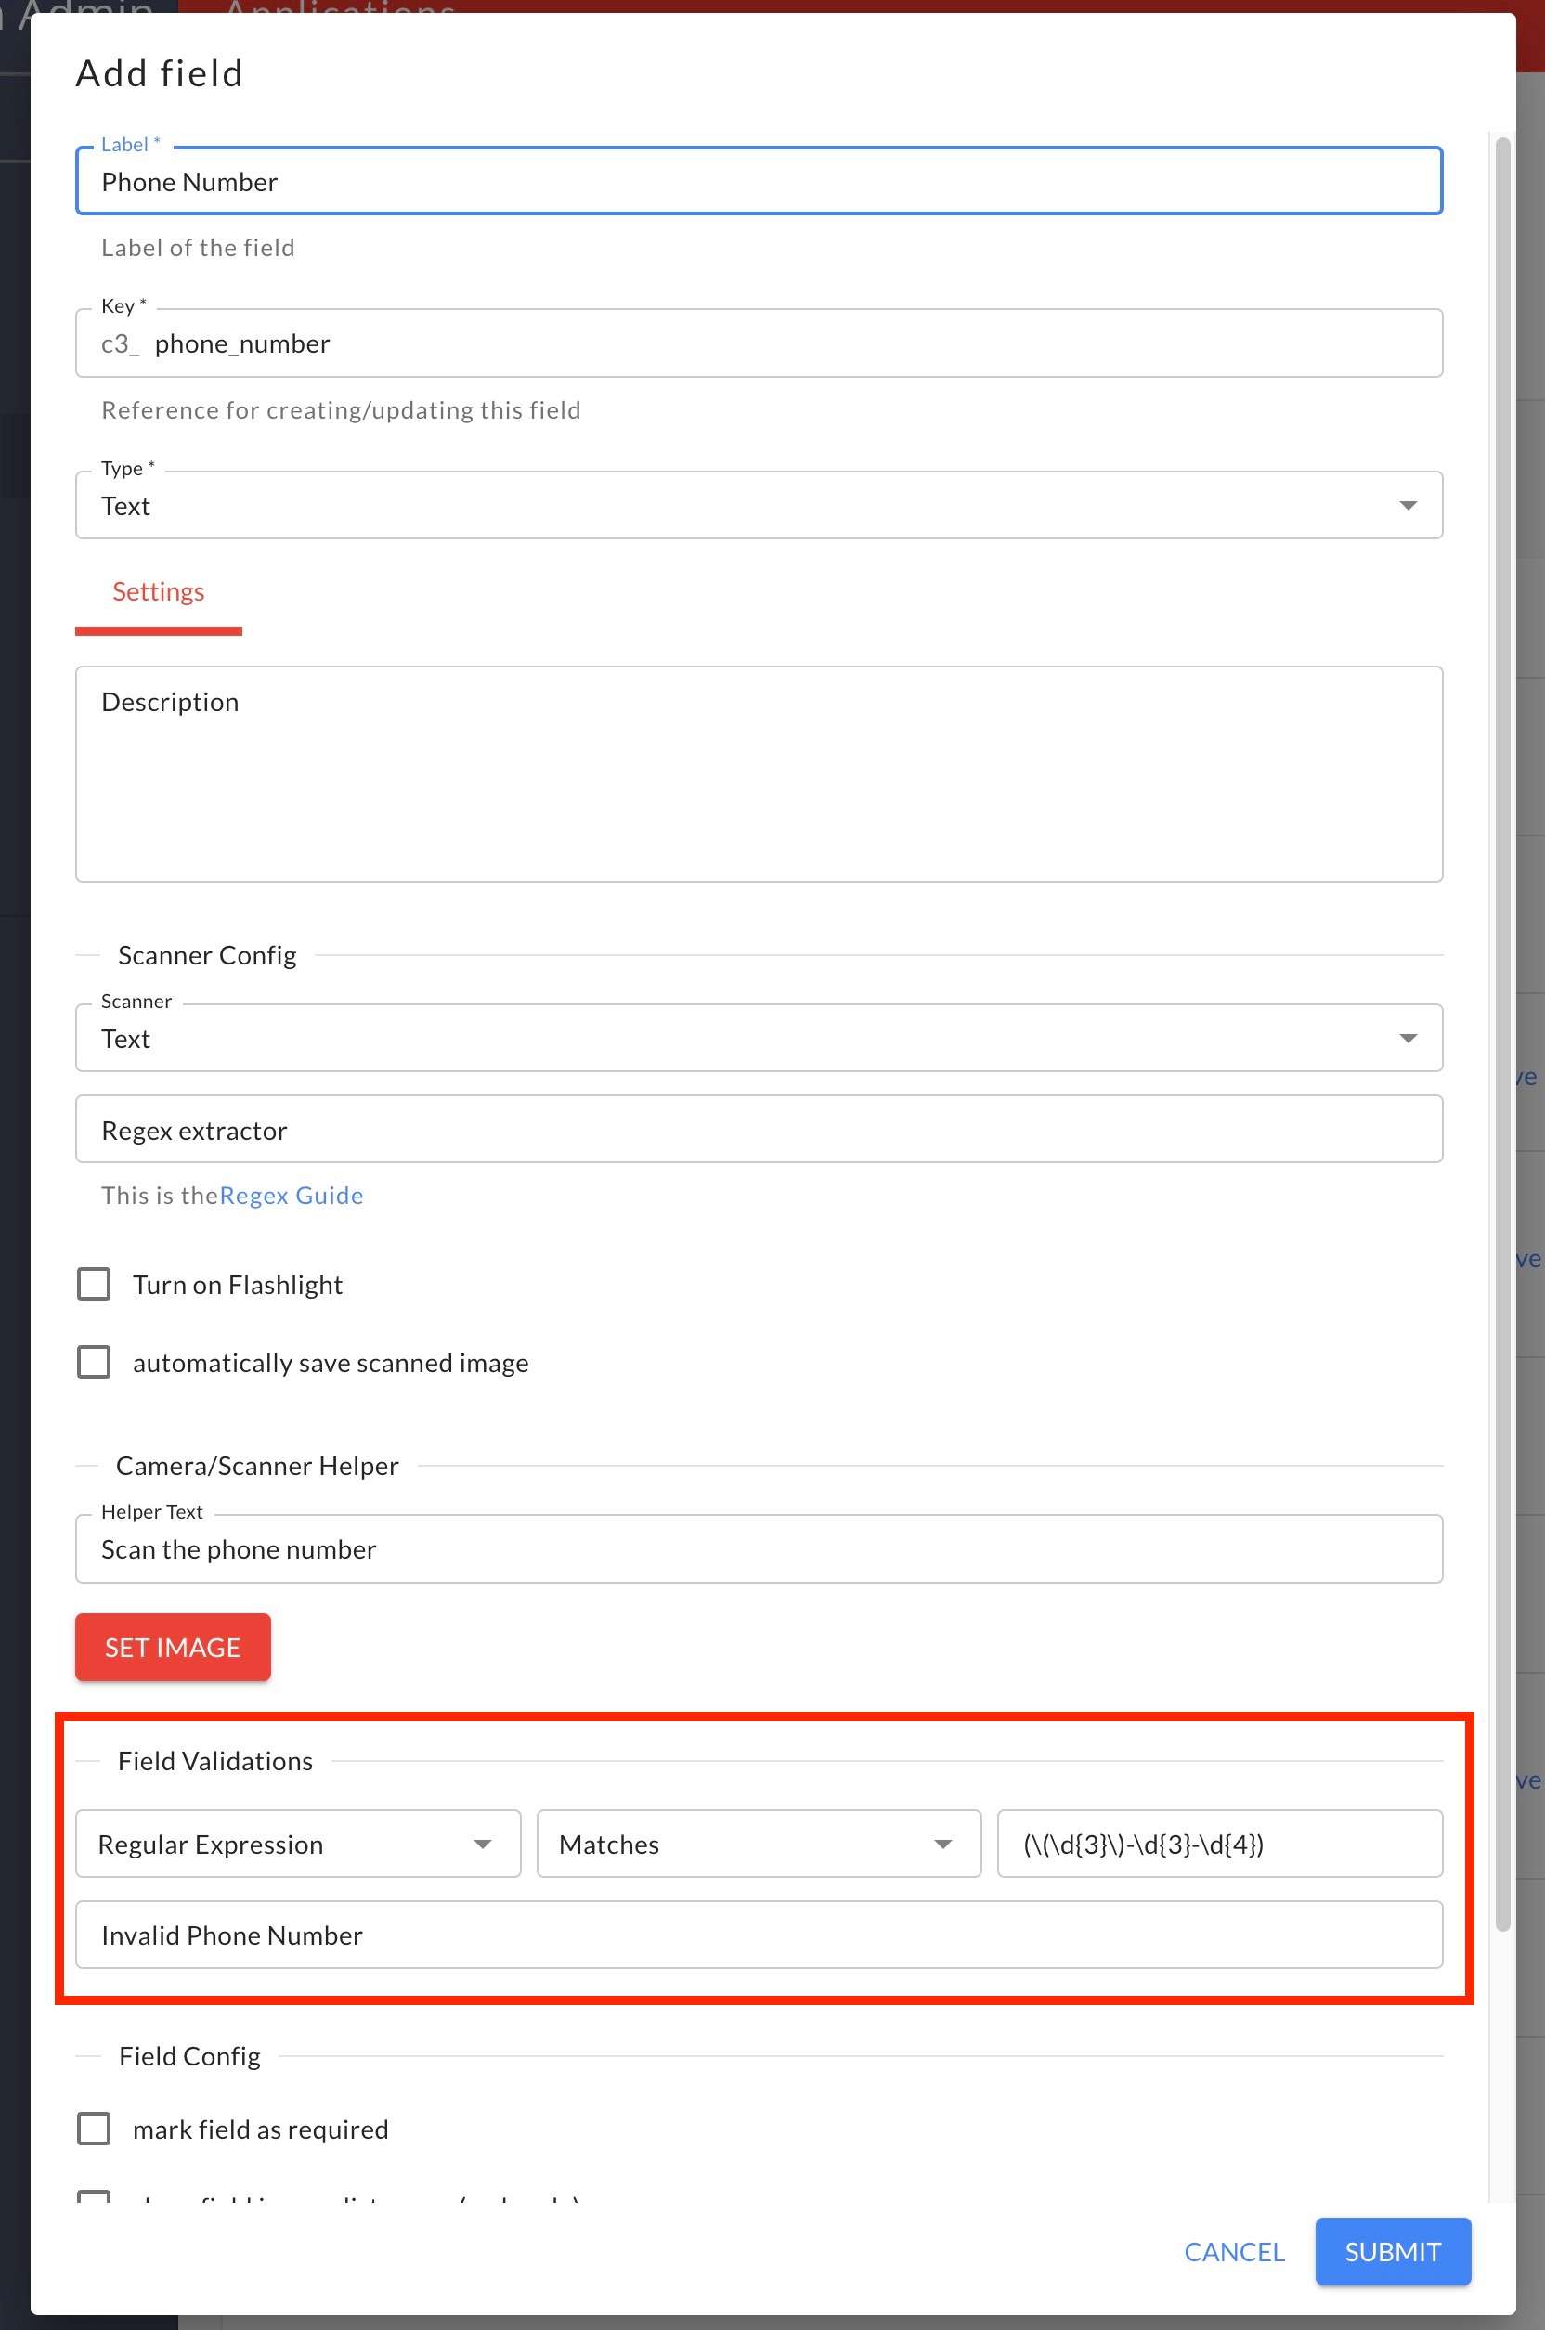1545x2330 pixels.
Task: Open the Type dropdown arrow
Action: [x=1408, y=505]
